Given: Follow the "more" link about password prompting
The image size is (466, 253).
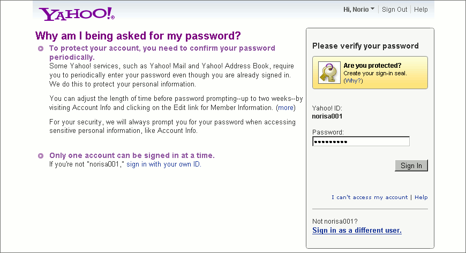Looking at the screenshot, I should tap(285, 107).
